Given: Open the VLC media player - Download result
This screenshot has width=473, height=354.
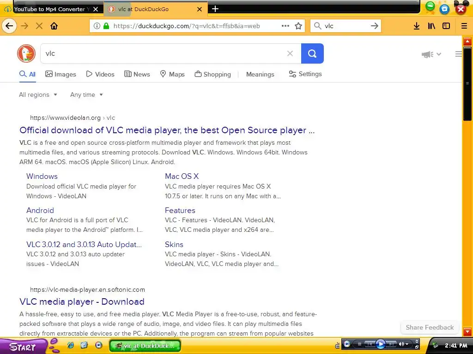Looking at the screenshot, I should 82,301.
